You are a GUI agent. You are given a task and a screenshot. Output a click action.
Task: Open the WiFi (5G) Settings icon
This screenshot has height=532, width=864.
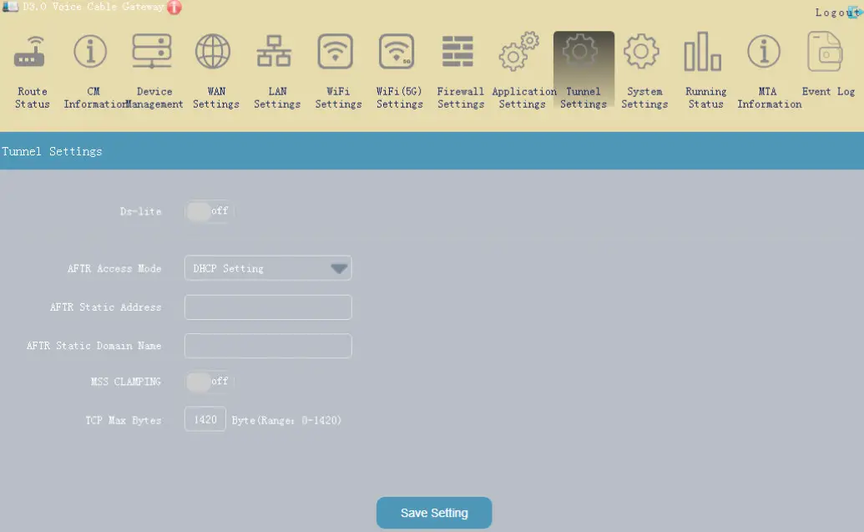point(397,51)
